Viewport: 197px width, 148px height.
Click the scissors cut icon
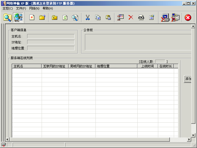click(x=88, y=18)
